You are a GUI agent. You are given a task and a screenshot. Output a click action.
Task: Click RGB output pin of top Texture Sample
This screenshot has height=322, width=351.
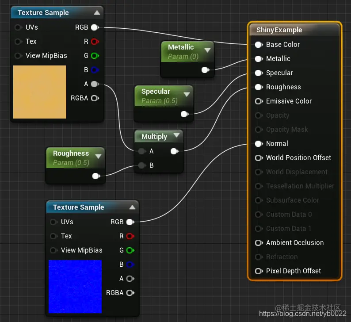click(95, 27)
